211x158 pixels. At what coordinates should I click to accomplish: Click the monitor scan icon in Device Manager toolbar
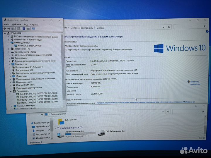[x=33, y=29]
